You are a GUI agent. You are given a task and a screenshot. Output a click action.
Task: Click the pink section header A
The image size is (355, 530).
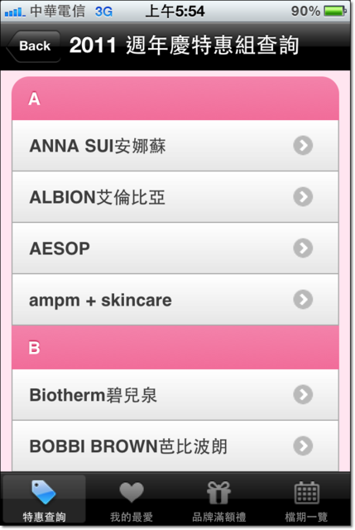[175, 99]
